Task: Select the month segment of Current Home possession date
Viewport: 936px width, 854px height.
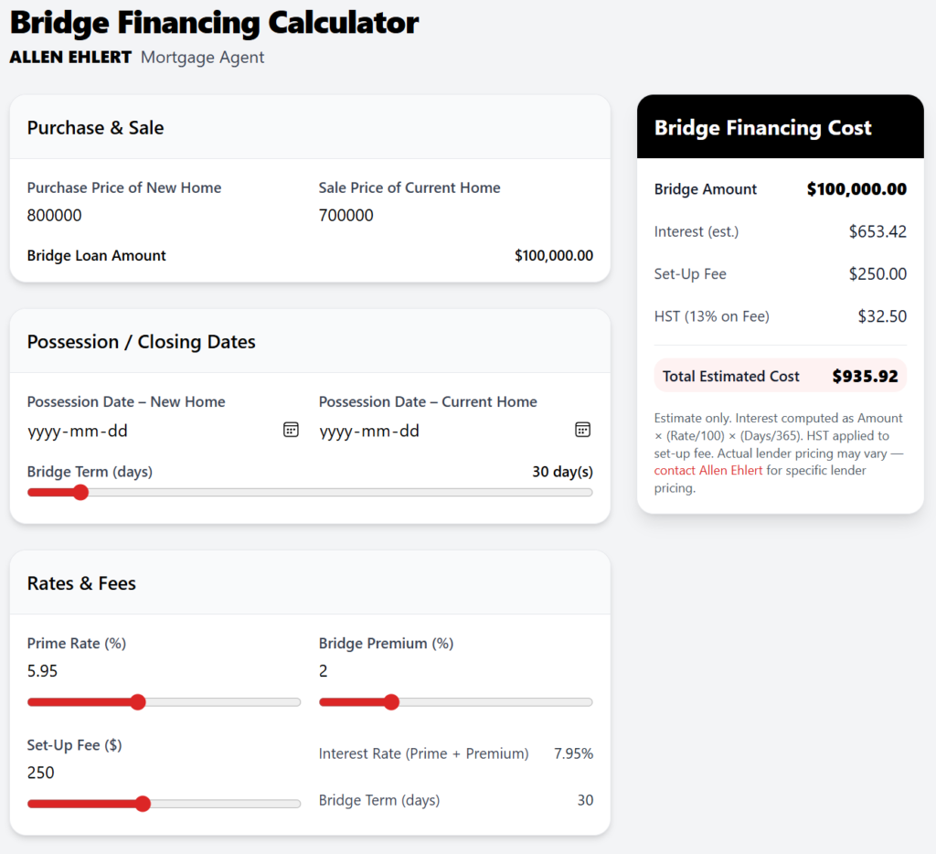Action: (378, 431)
